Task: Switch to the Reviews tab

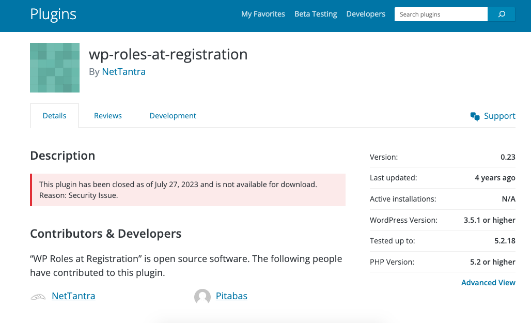Action: pyautogui.click(x=108, y=116)
